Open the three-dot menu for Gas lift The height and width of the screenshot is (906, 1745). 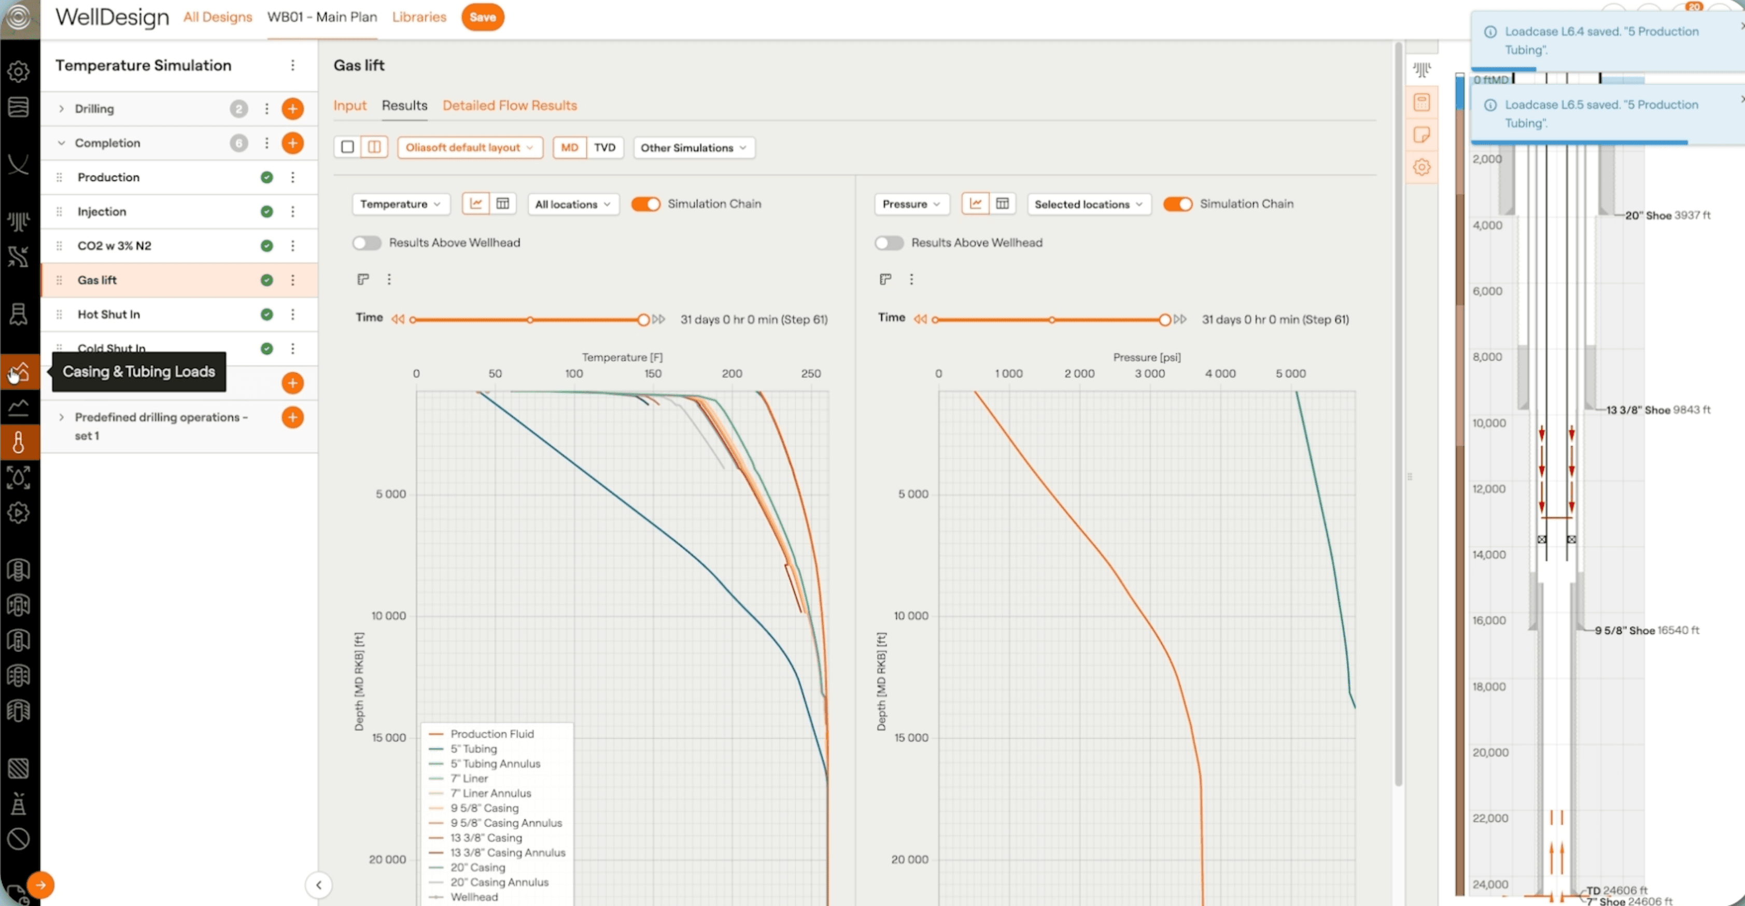pos(292,280)
